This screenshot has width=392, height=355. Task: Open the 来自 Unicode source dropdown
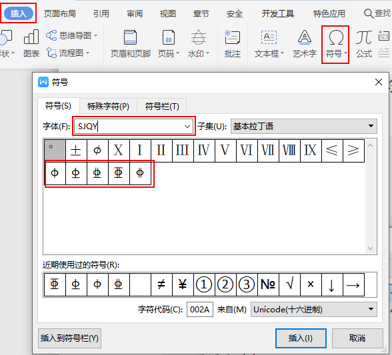pyautogui.click(x=313, y=310)
